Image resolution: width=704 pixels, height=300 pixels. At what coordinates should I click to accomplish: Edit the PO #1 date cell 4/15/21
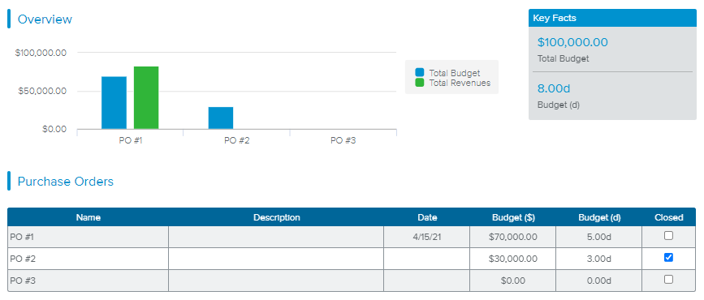[427, 237]
